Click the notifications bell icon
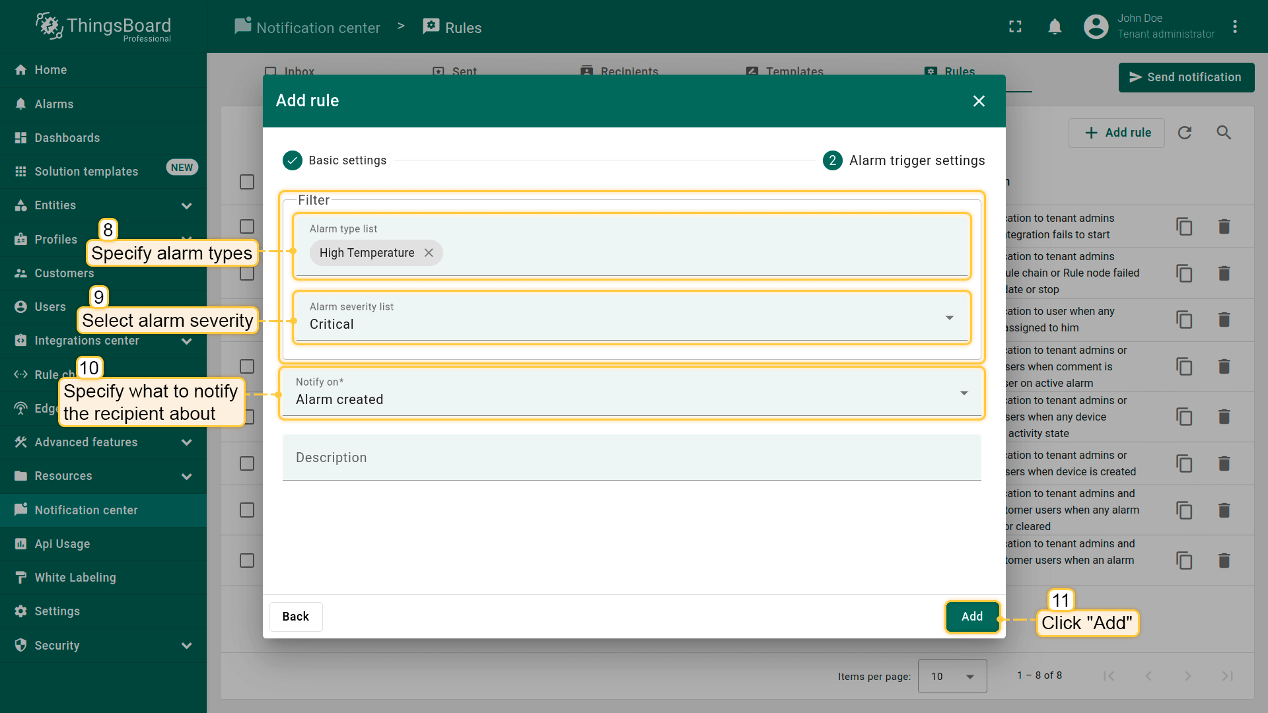 coord(1055,27)
